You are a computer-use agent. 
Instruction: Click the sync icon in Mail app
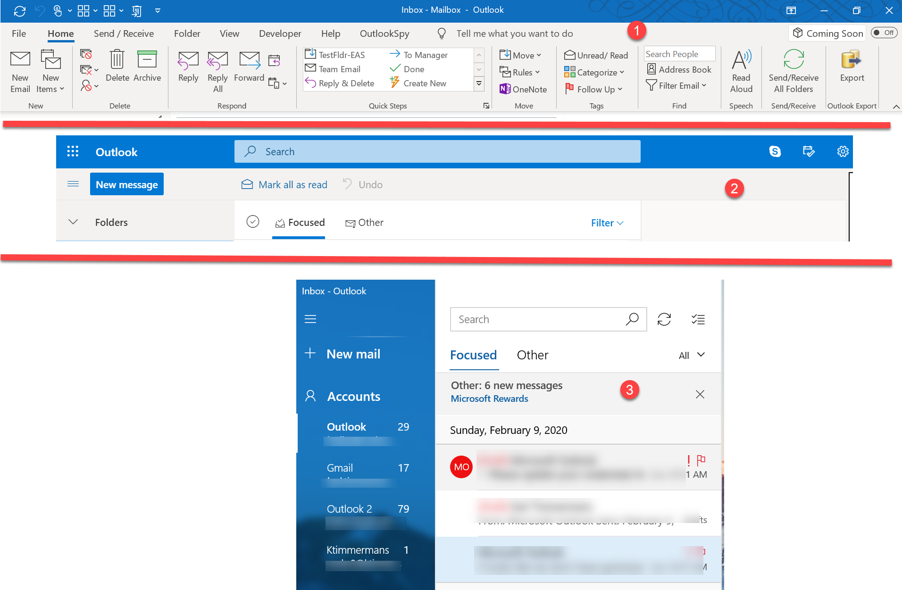pyautogui.click(x=664, y=319)
